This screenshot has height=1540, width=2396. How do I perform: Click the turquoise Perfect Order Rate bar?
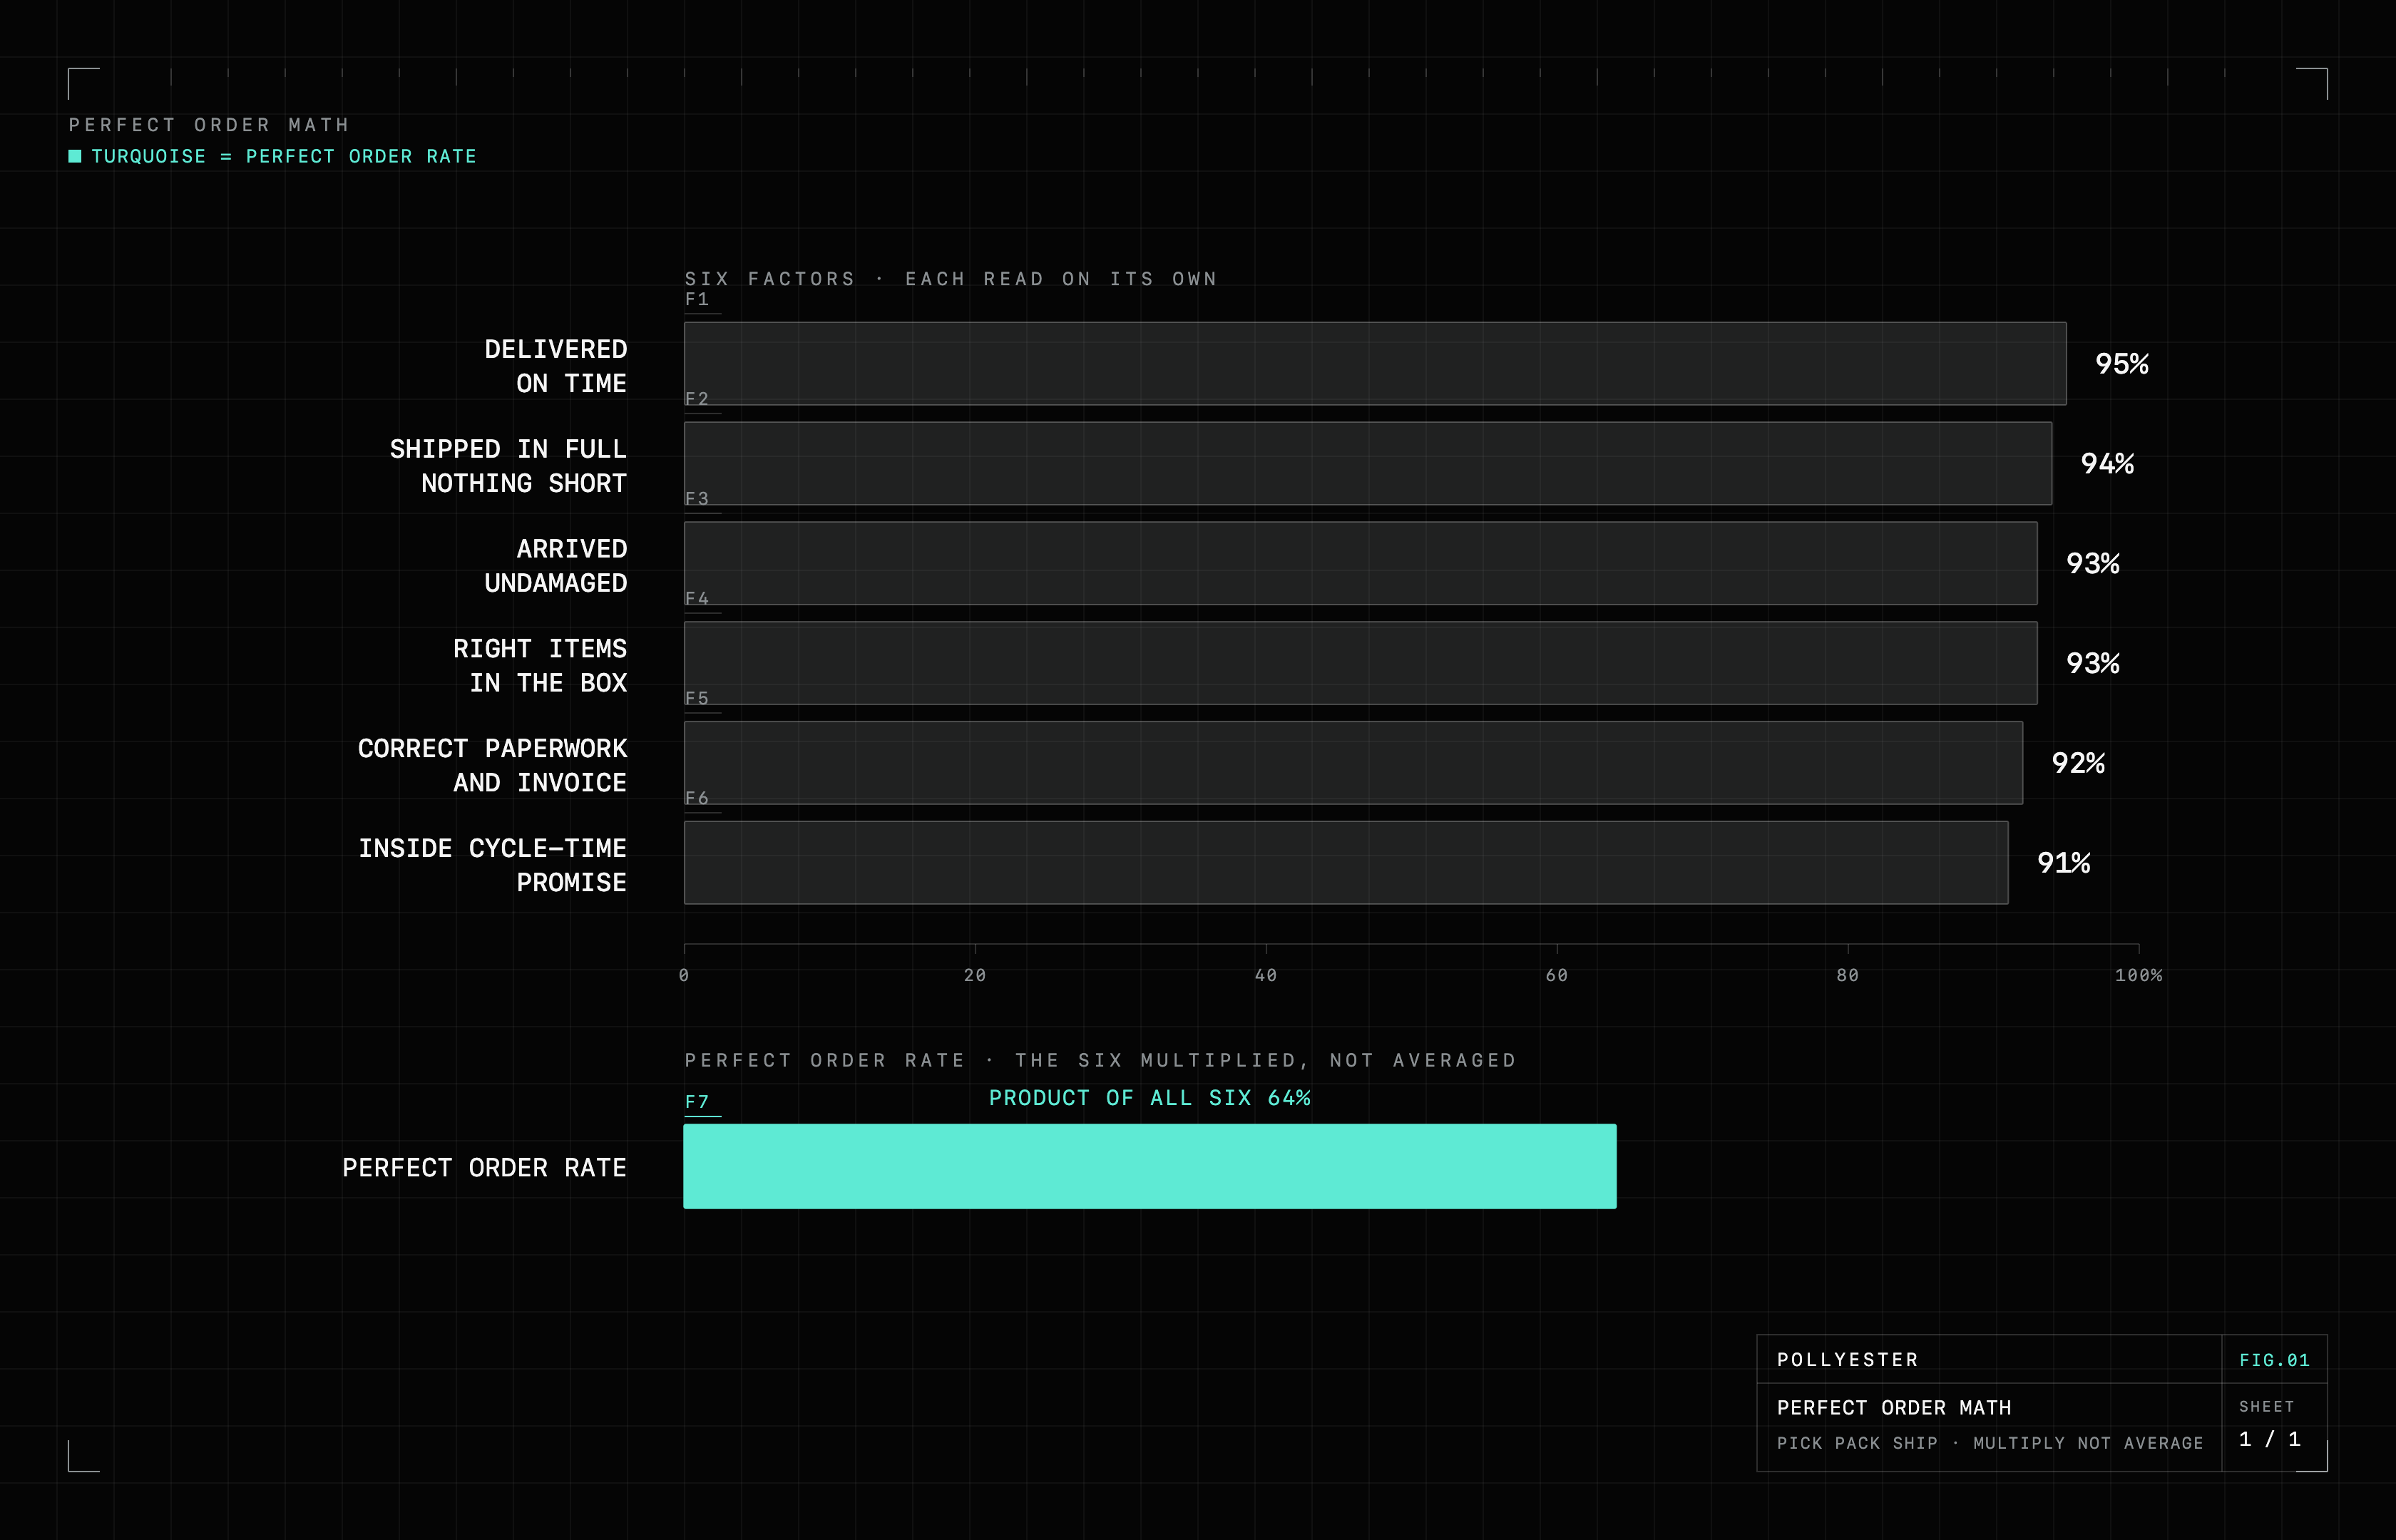coord(1150,1166)
